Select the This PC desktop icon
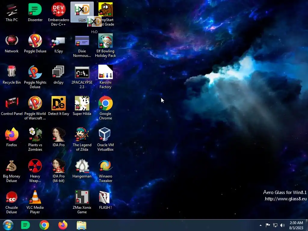The width and height of the screenshot is (308, 231). pos(12,12)
